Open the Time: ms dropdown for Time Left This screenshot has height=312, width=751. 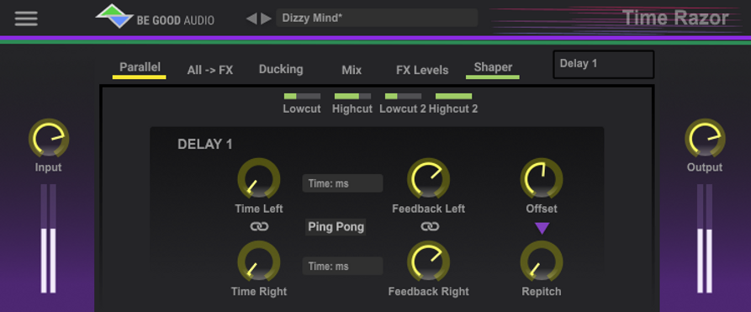point(342,183)
